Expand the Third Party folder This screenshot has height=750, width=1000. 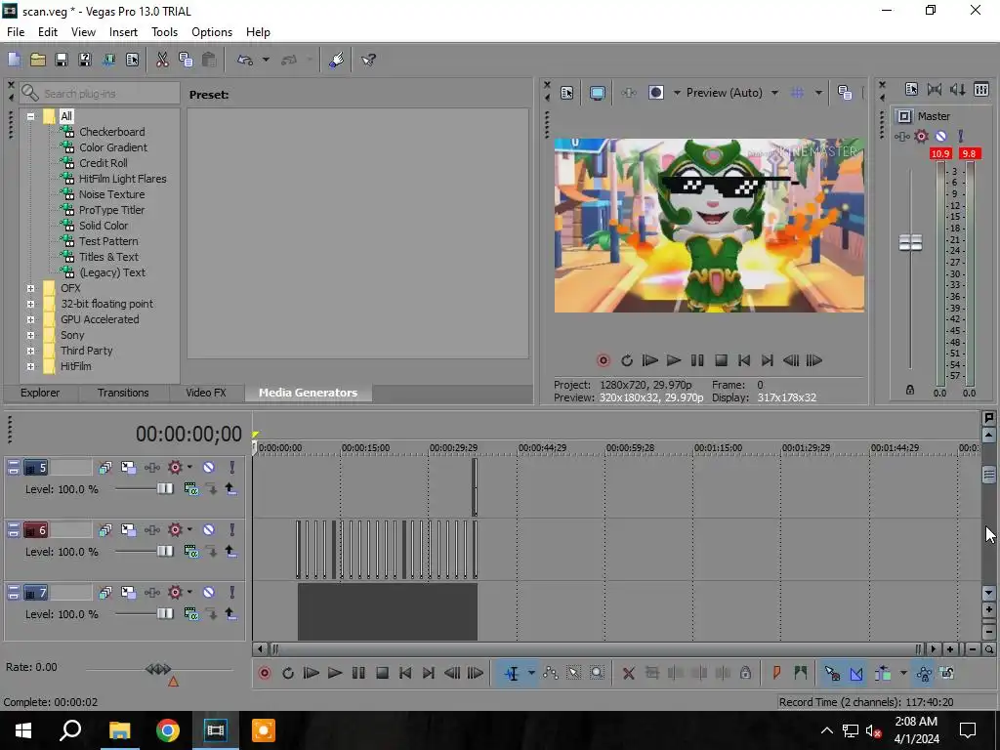coord(30,351)
